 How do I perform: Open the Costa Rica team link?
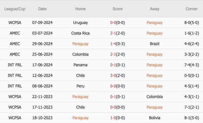pos(81,33)
